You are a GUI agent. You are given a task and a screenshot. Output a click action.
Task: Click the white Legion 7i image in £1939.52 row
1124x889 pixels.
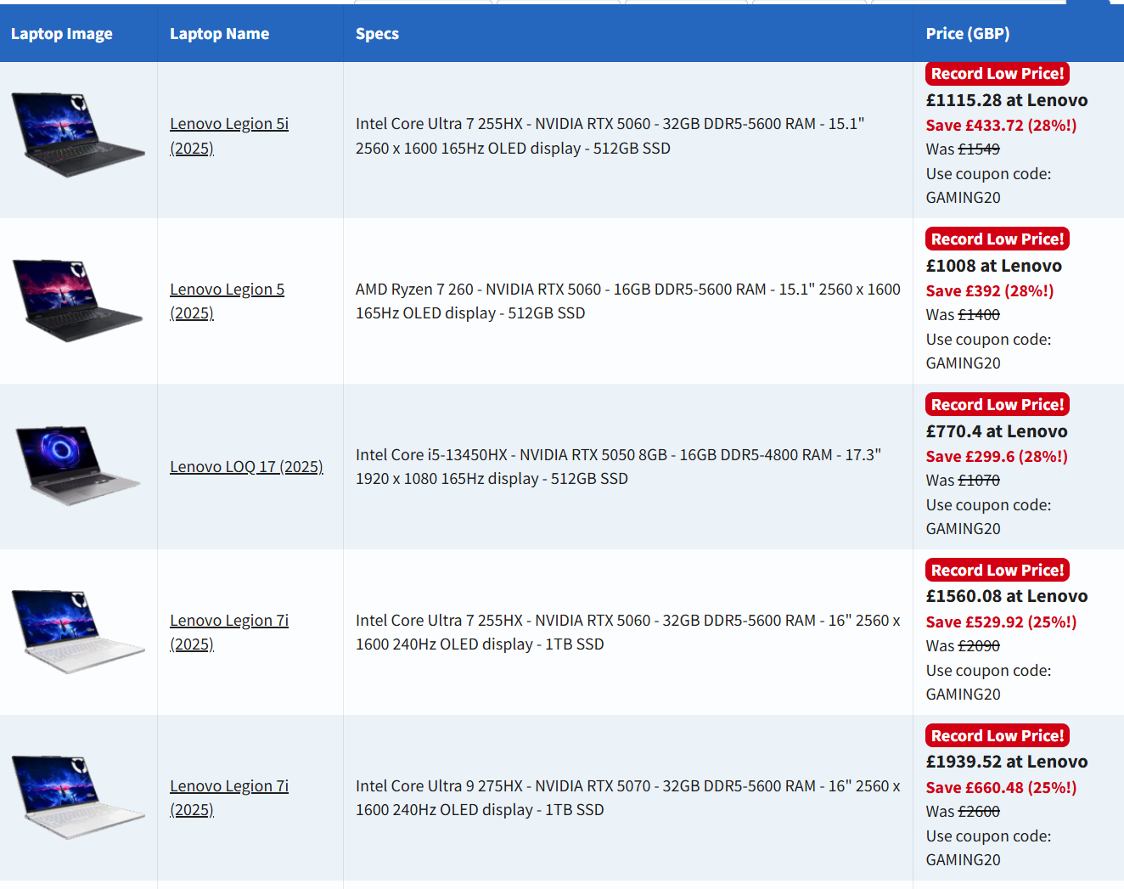[x=78, y=797]
